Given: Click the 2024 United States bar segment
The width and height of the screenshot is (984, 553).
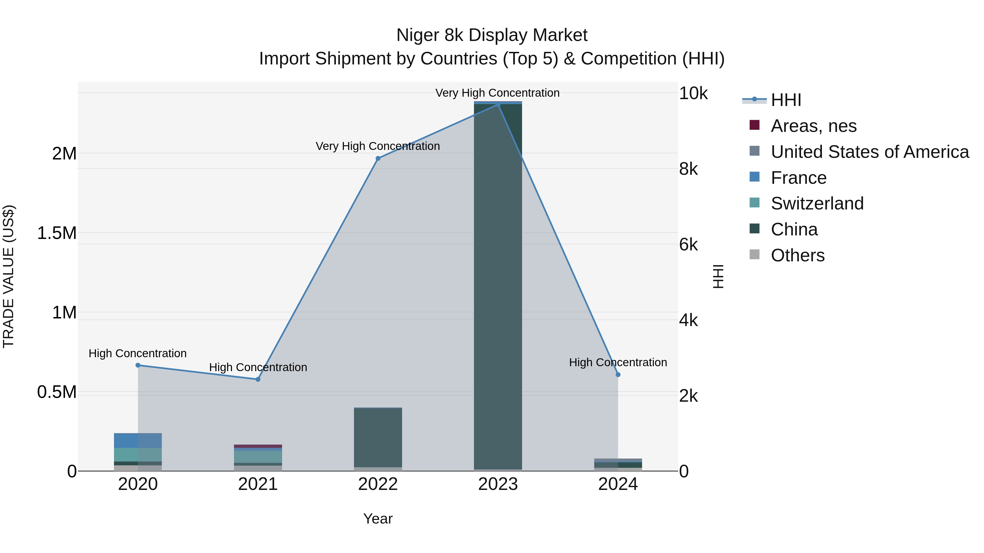Looking at the screenshot, I should 618,460.
